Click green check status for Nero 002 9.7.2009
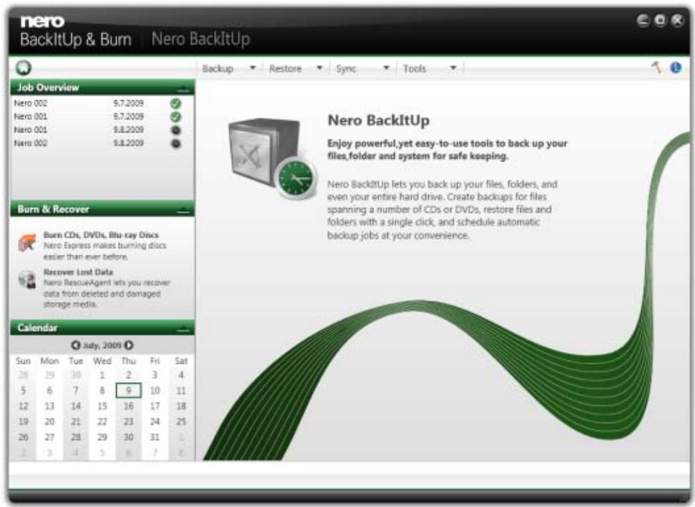 (x=176, y=103)
